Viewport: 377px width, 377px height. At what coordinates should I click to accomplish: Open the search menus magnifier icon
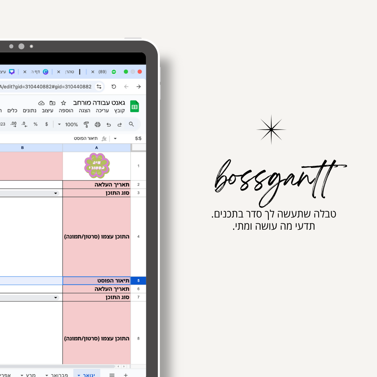(131, 124)
